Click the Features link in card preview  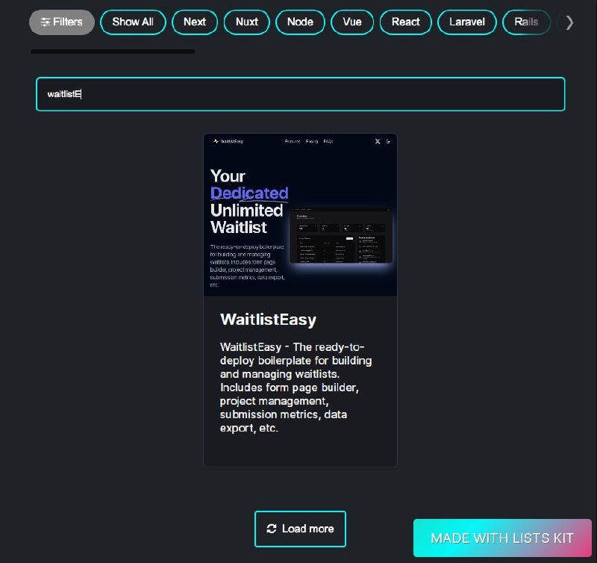(293, 141)
